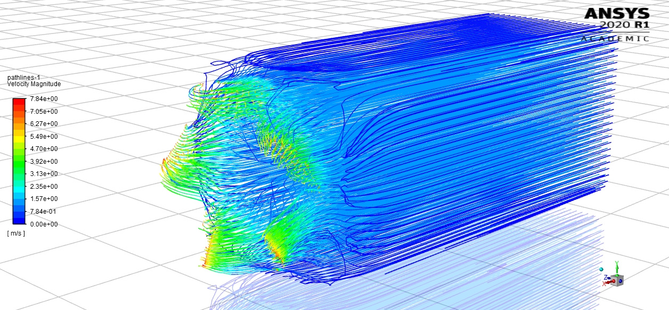Click the maximum value 7.84e+00 on the legend
This screenshot has width=669, height=310.
point(44,99)
